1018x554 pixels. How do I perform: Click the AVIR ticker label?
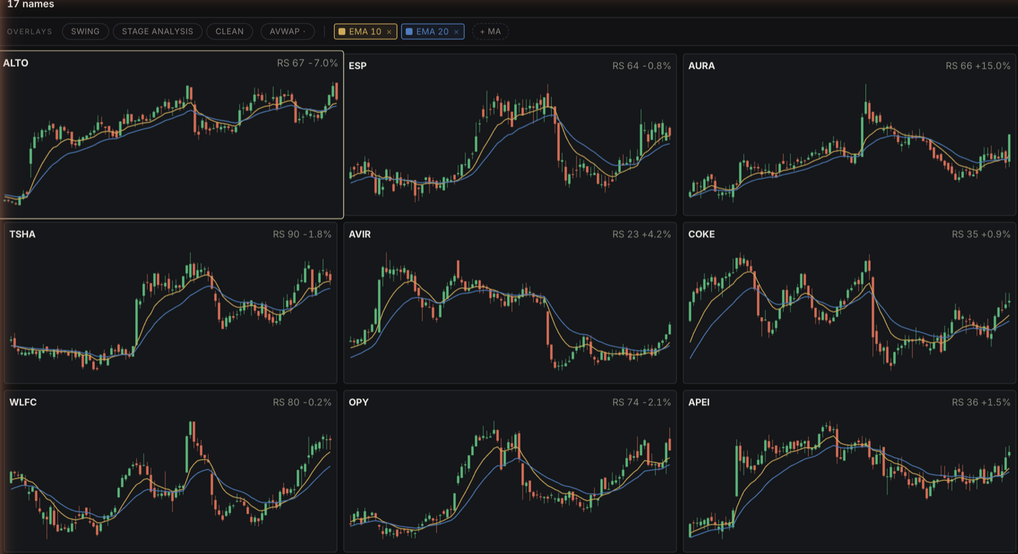click(359, 234)
